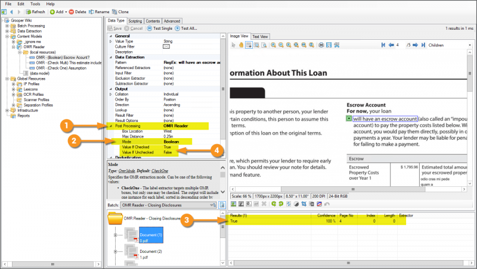Select the hand pan tool
This screenshot has height=269, width=477.
click(241, 45)
